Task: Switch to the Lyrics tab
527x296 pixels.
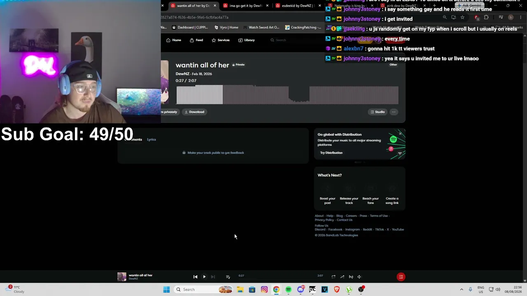Action: pos(152,139)
